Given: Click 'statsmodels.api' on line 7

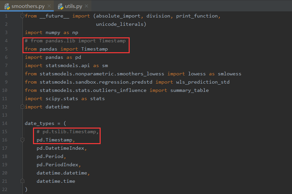Looking at the screenshot, I should click(x=68, y=65).
